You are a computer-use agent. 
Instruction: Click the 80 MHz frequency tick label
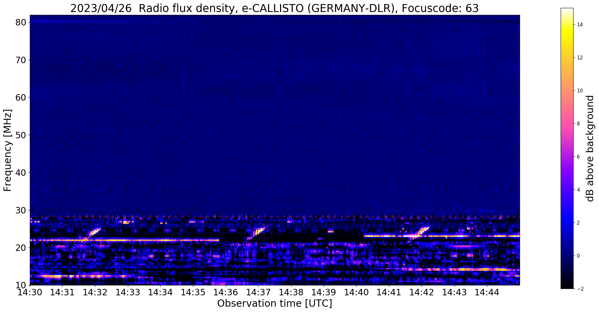[20, 22]
